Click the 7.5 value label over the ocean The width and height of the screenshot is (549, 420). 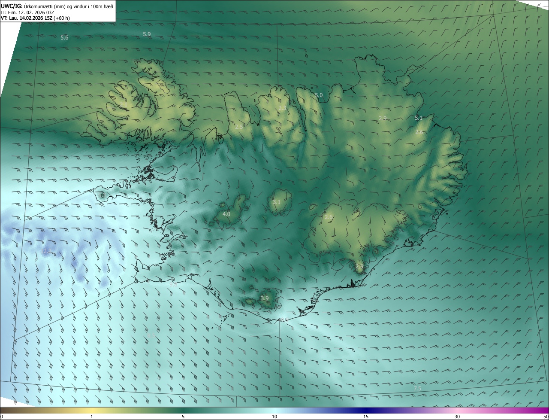coord(417,388)
